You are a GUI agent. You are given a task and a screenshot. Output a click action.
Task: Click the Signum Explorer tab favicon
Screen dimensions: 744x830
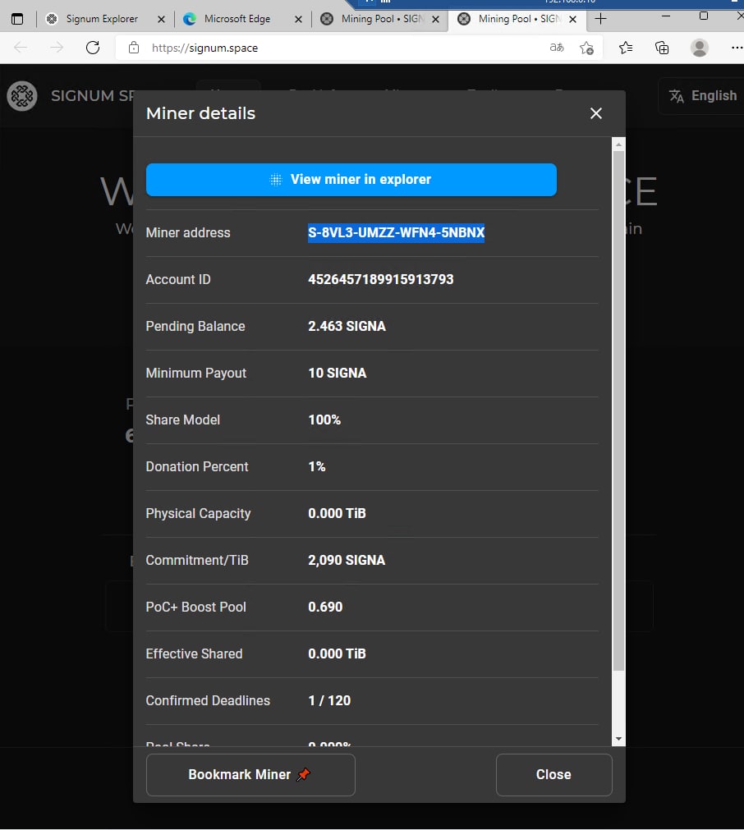tap(52, 19)
